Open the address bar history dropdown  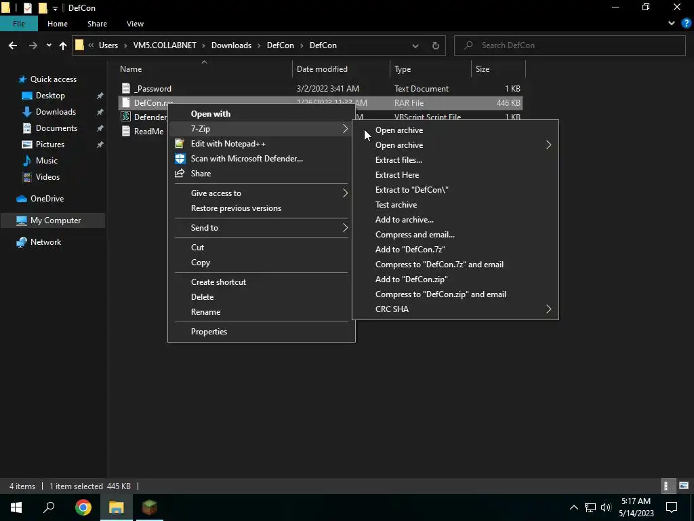pyautogui.click(x=415, y=45)
